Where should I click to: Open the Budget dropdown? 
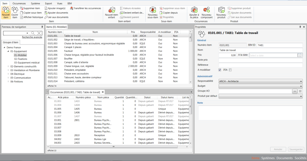point(301,86)
